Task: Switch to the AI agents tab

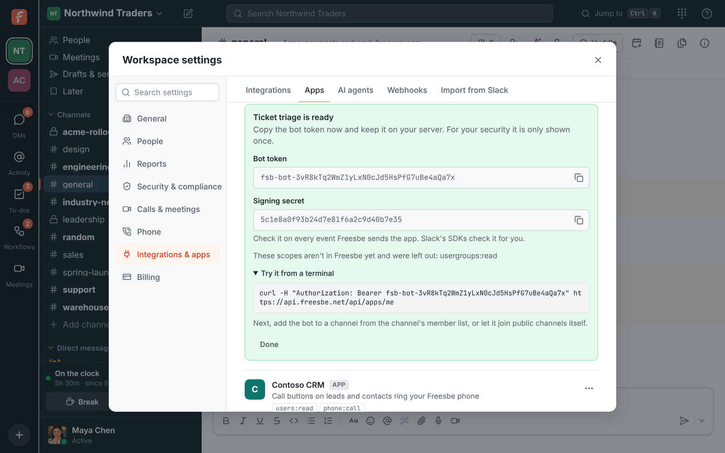Action: coord(356,90)
